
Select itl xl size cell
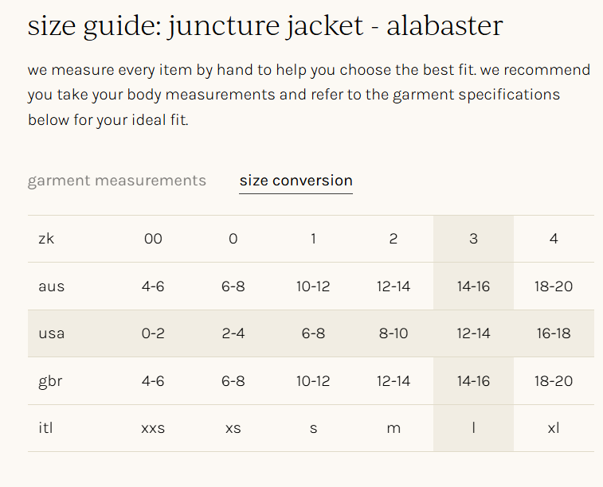click(x=554, y=428)
